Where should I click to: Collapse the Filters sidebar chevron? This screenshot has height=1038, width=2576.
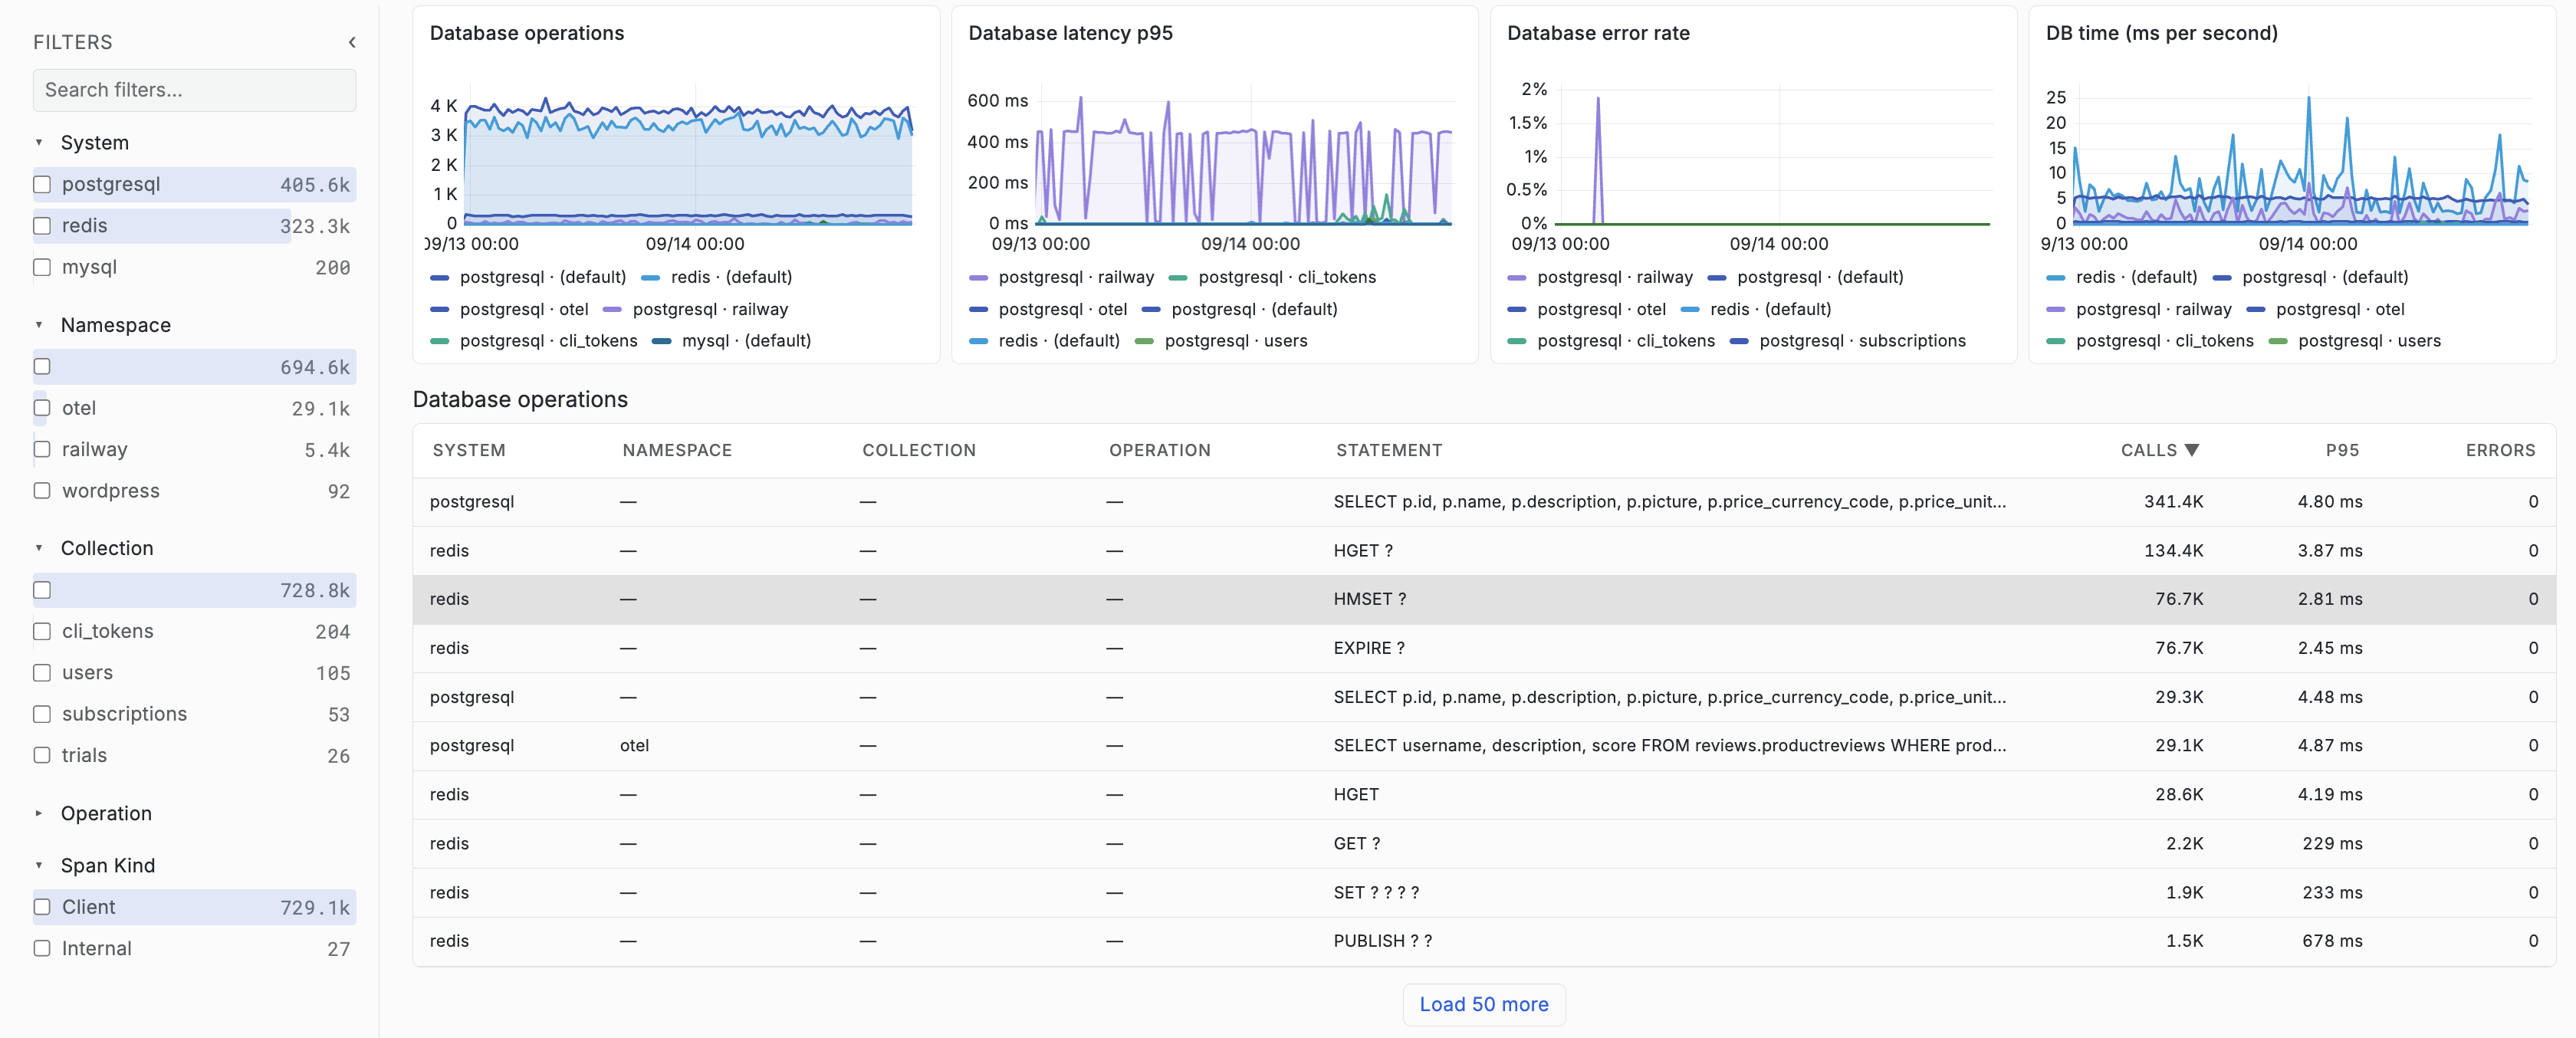click(x=352, y=42)
